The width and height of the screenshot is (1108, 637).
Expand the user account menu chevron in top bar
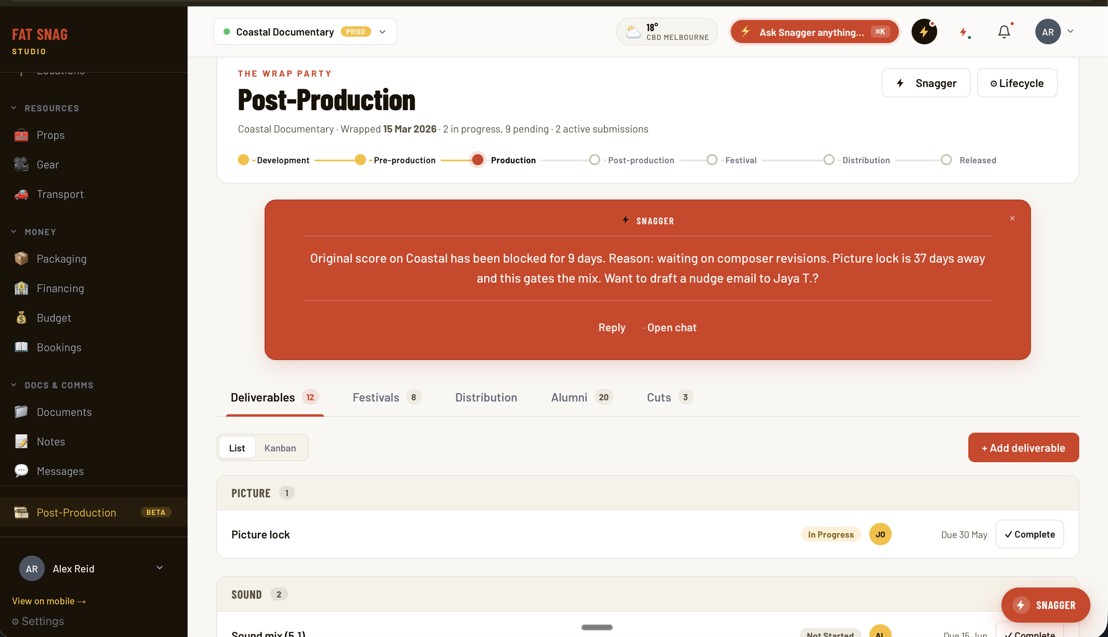[1070, 31]
